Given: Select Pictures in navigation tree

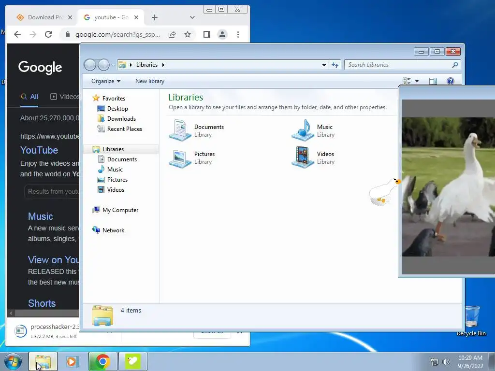Looking at the screenshot, I should click(x=117, y=180).
